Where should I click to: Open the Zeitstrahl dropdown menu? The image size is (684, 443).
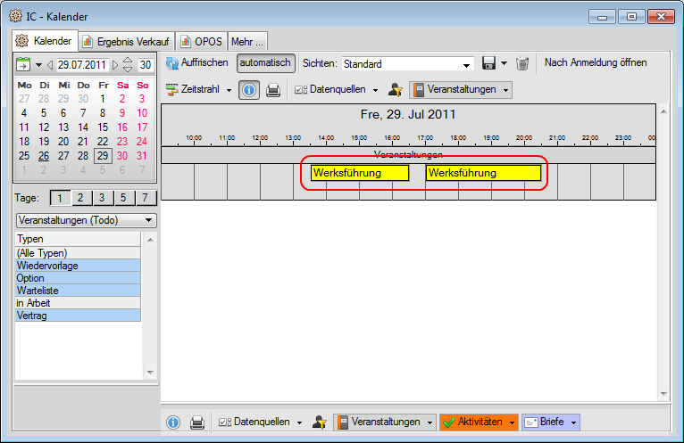(199, 90)
